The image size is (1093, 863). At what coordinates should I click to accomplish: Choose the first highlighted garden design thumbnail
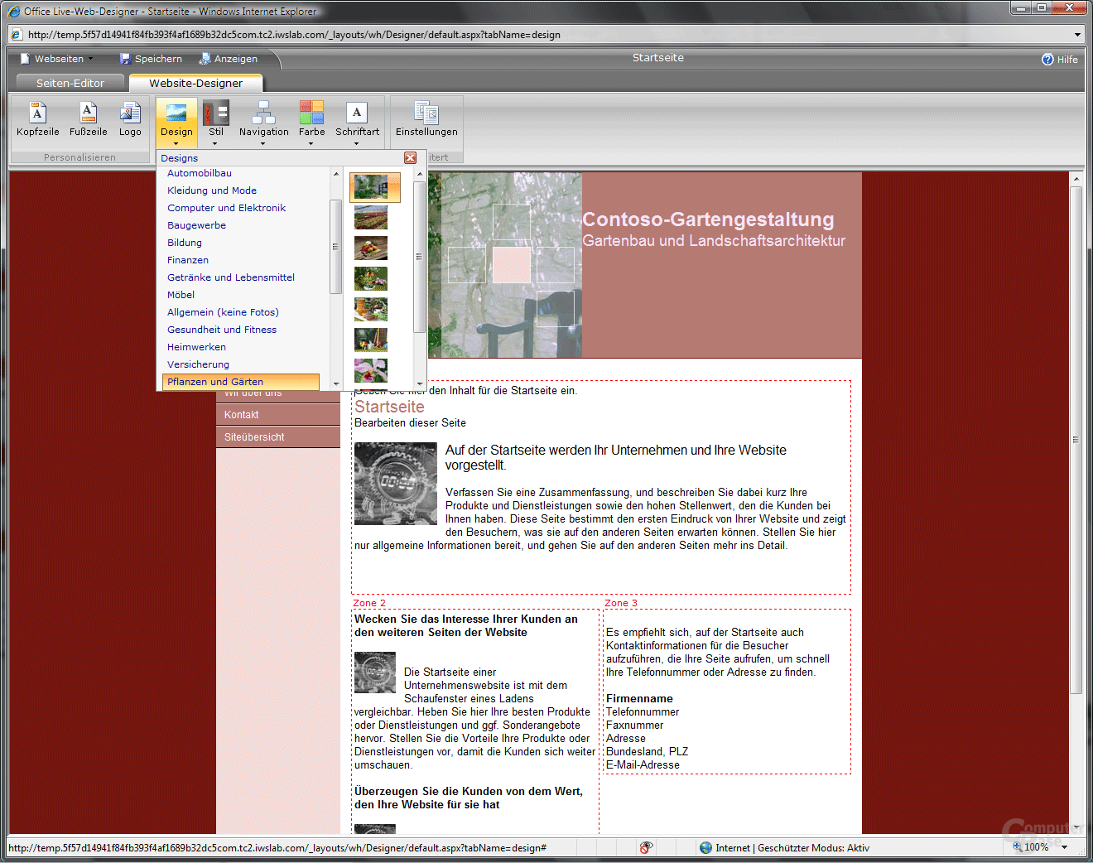click(374, 187)
